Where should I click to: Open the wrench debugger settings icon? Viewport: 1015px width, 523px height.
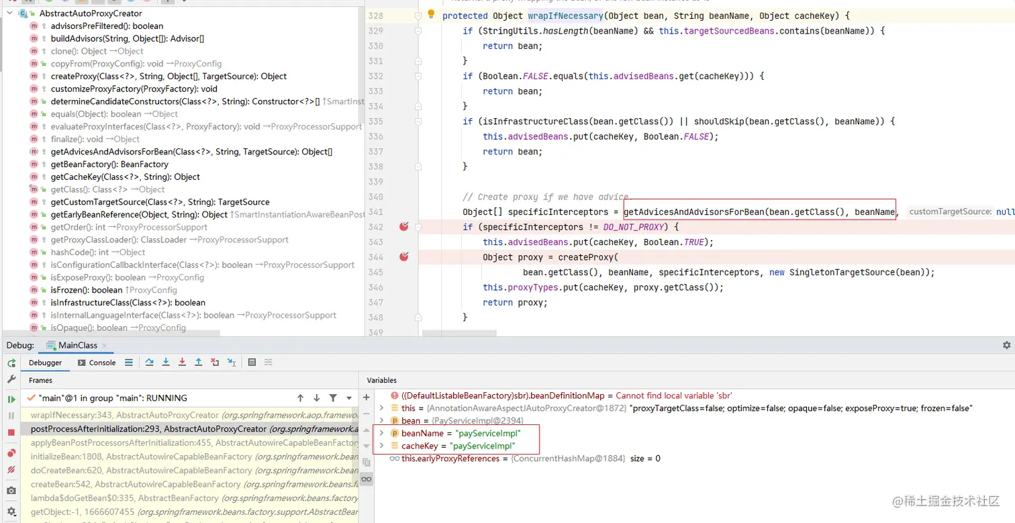pyautogui.click(x=11, y=379)
